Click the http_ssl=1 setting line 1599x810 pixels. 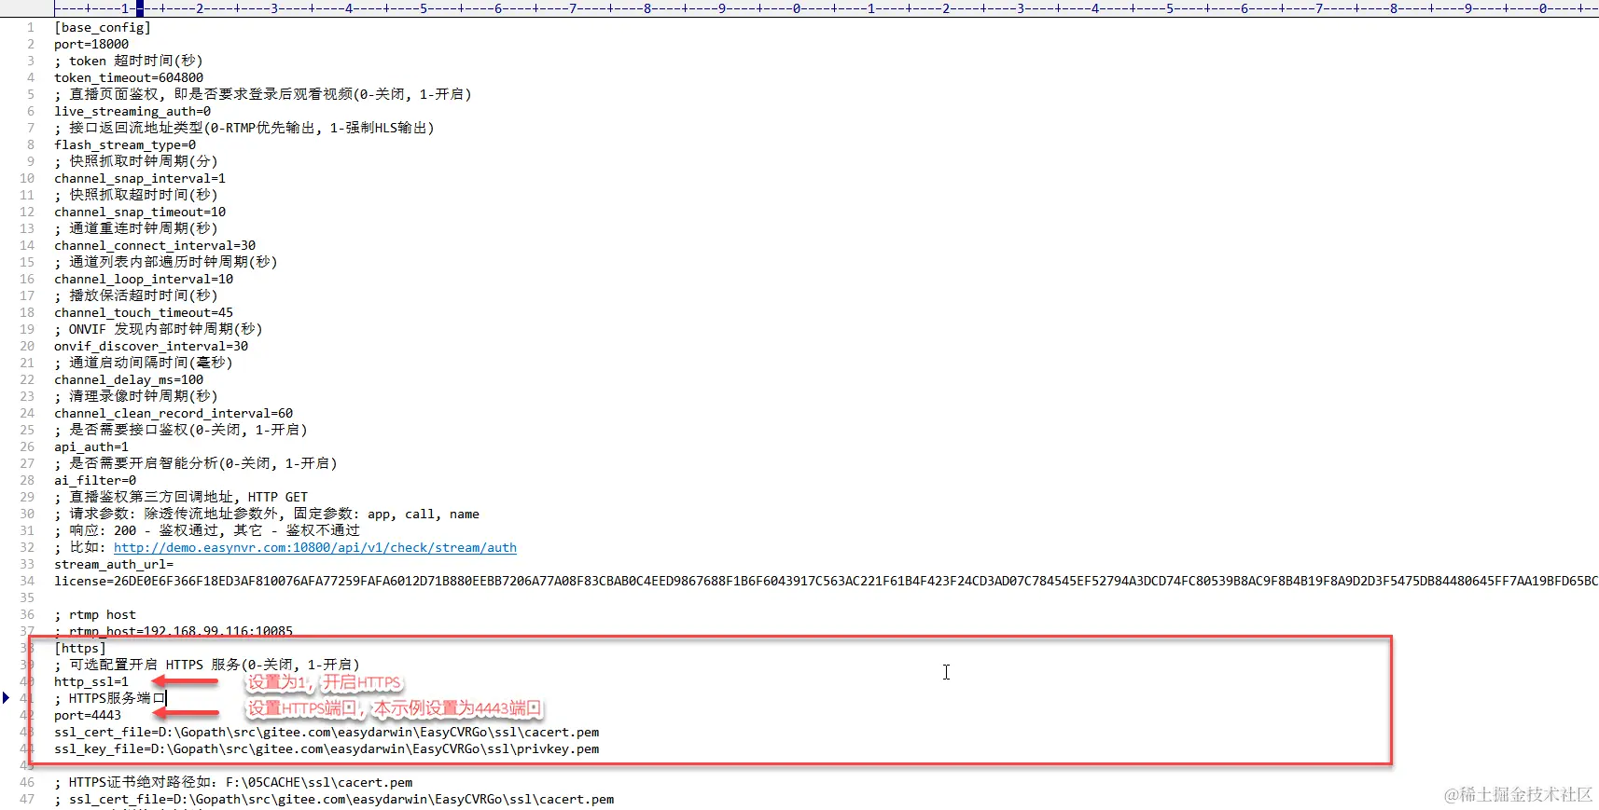pos(91,682)
